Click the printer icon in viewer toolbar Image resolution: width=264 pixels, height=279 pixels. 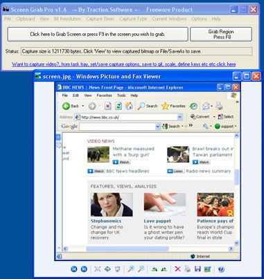coord(188,269)
